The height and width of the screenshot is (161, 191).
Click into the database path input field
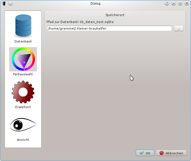pos(109,28)
